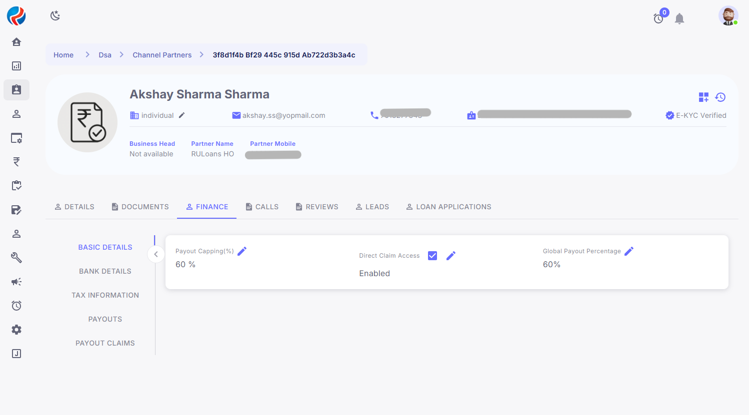Open the user avatar profile menu

[x=728, y=15]
